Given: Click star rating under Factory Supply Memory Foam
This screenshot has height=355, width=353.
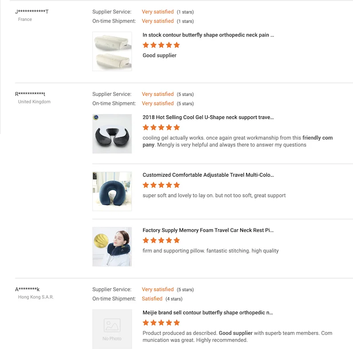Looking at the screenshot, I should tap(161, 241).
